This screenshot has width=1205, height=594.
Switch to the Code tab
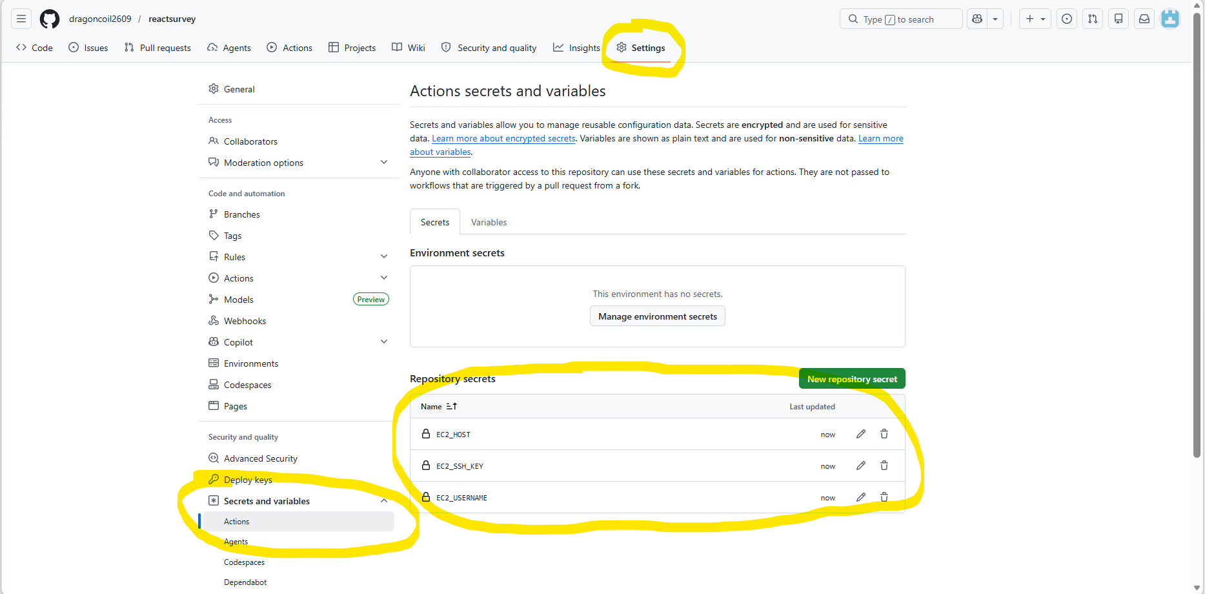[35, 48]
